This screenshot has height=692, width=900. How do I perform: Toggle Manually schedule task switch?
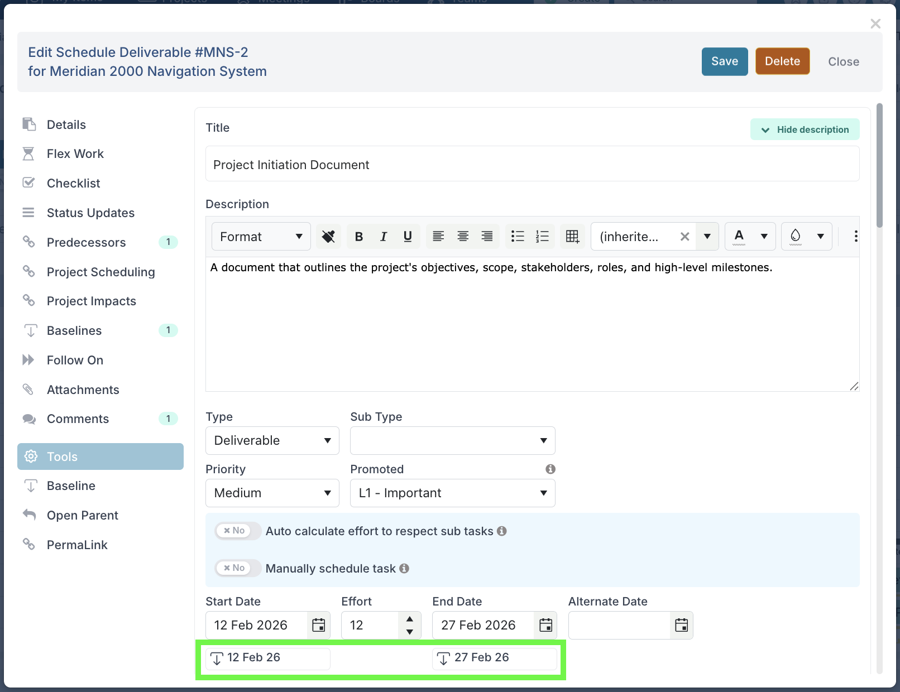pyautogui.click(x=238, y=568)
